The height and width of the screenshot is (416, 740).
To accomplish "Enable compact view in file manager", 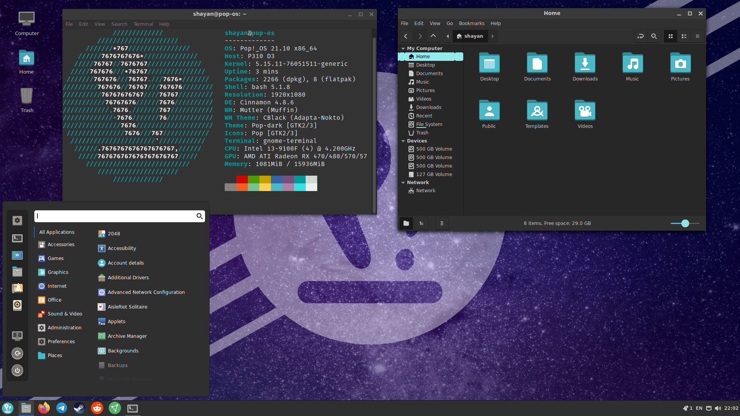I will coord(698,36).
